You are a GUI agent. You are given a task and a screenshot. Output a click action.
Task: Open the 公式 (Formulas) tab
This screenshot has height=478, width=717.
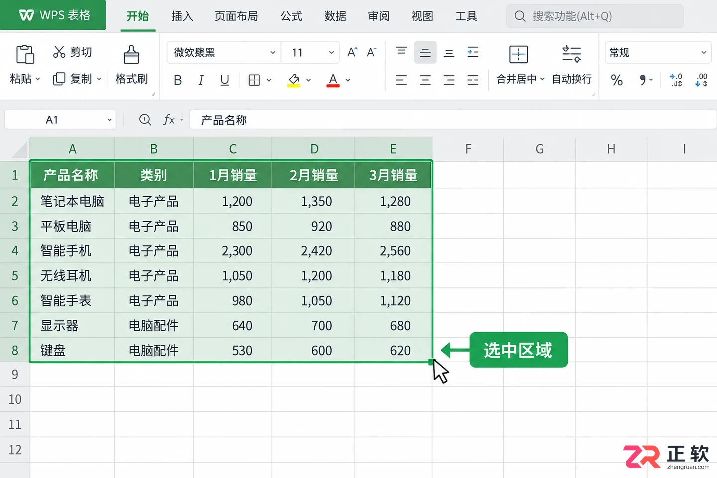291,16
